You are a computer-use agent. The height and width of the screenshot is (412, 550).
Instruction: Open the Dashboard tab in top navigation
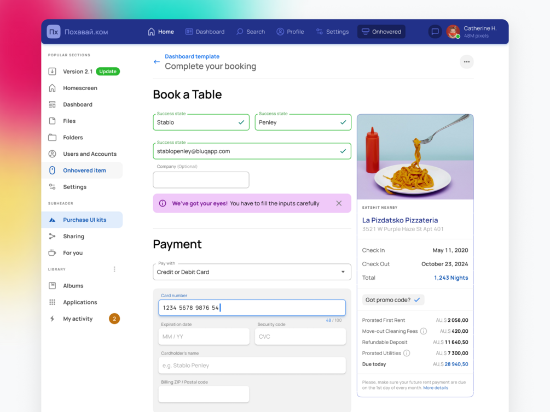(x=205, y=32)
